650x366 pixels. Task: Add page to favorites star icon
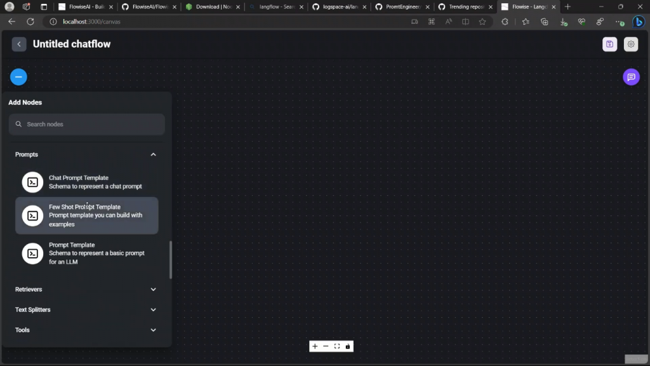[x=482, y=22]
